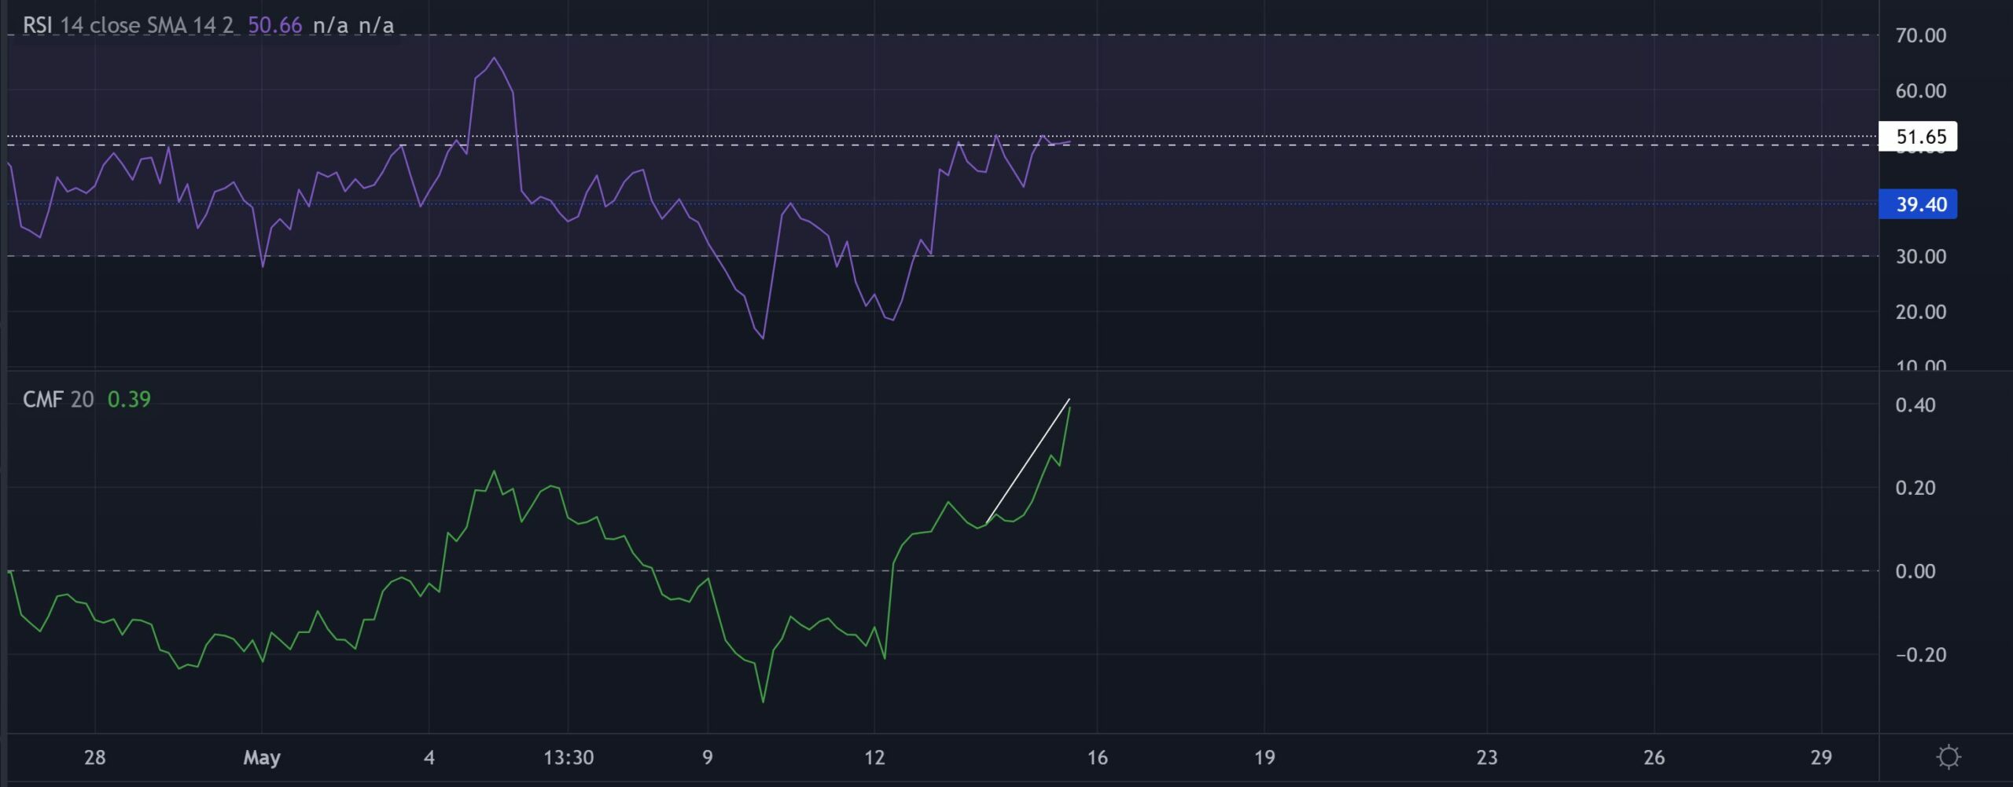This screenshot has width=2013, height=787.
Task: Click the green CMF value 0.39
Action: 128,399
